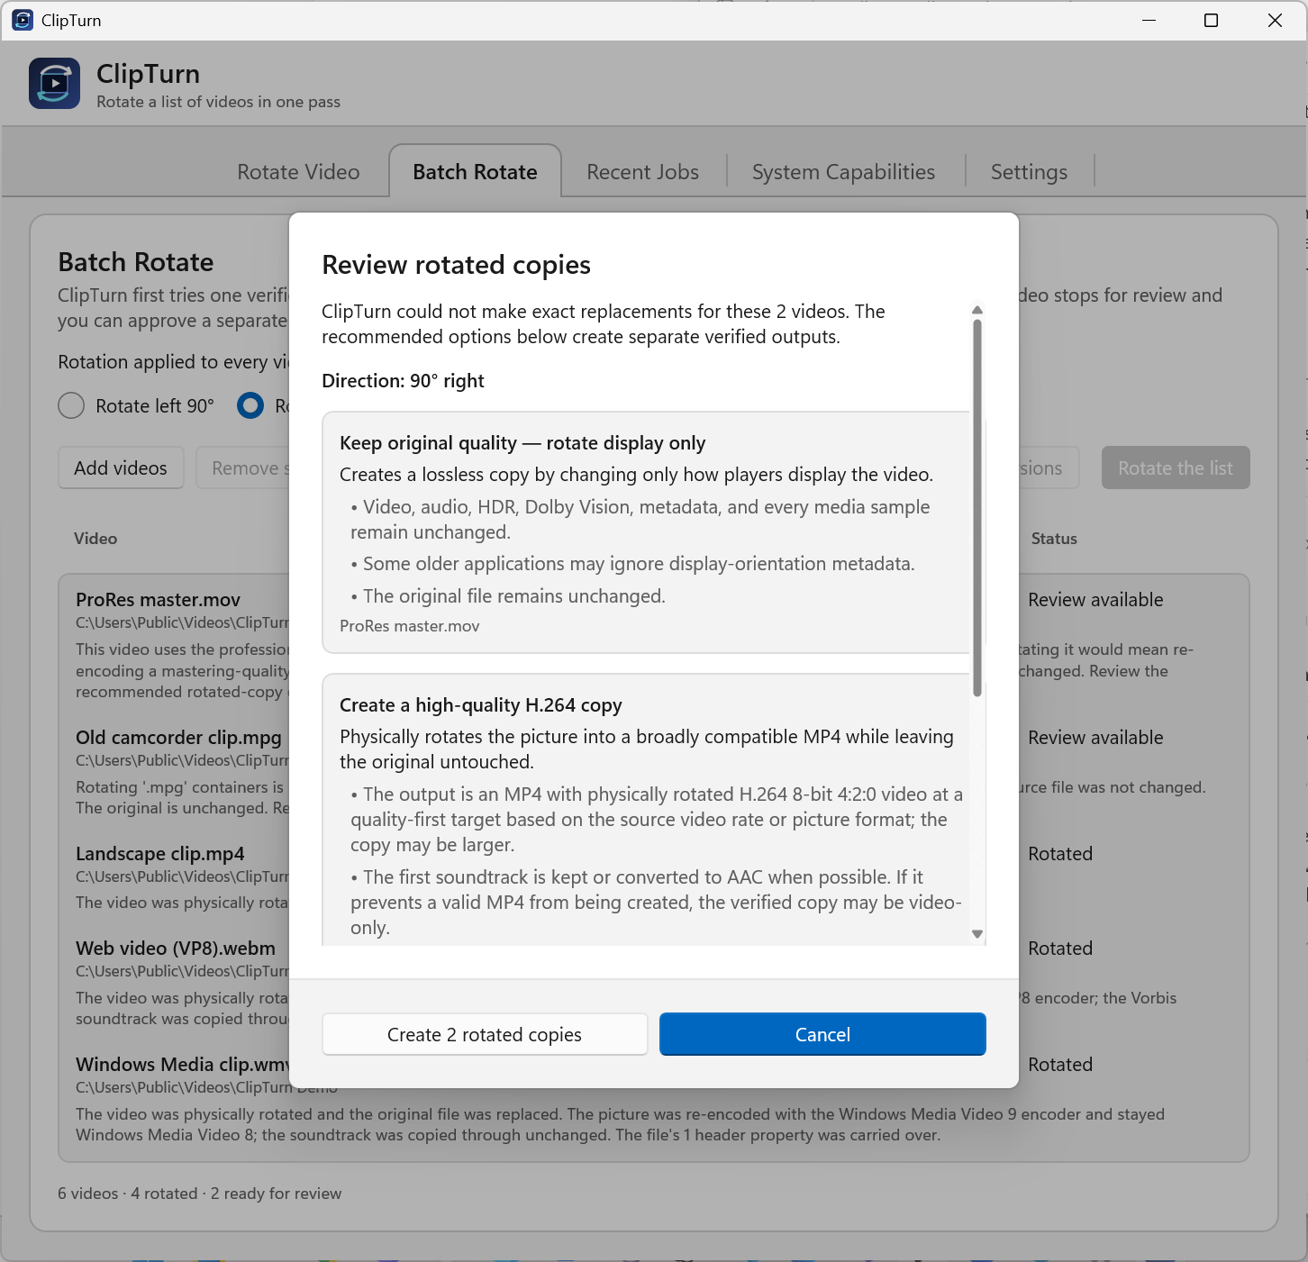1308x1262 pixels.
Task: Click the ClipTurn title bar icon
Action: (x=23, y=20)
